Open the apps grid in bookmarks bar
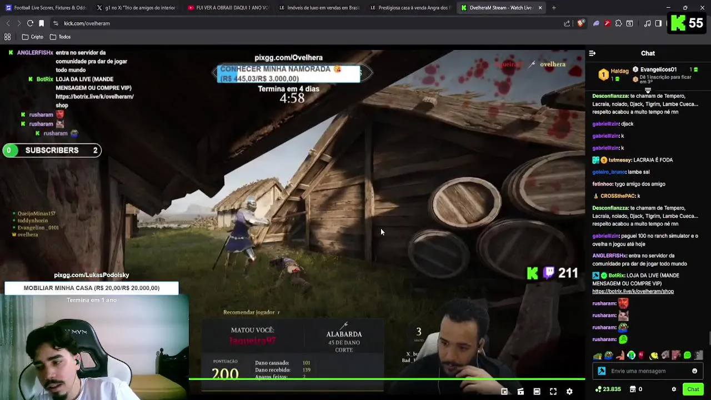This screenshot has height=400, width=711. [8, 37]
